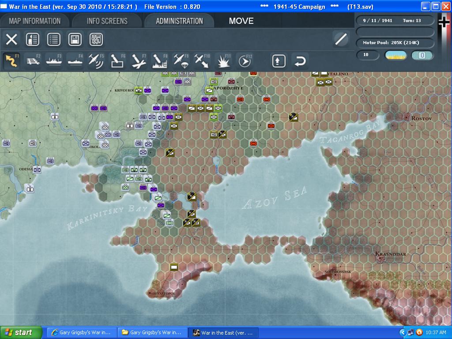This screenshot has width=452, height=339.
Task: Click the undo move curved arrow
Action: (x=300, y=61)
